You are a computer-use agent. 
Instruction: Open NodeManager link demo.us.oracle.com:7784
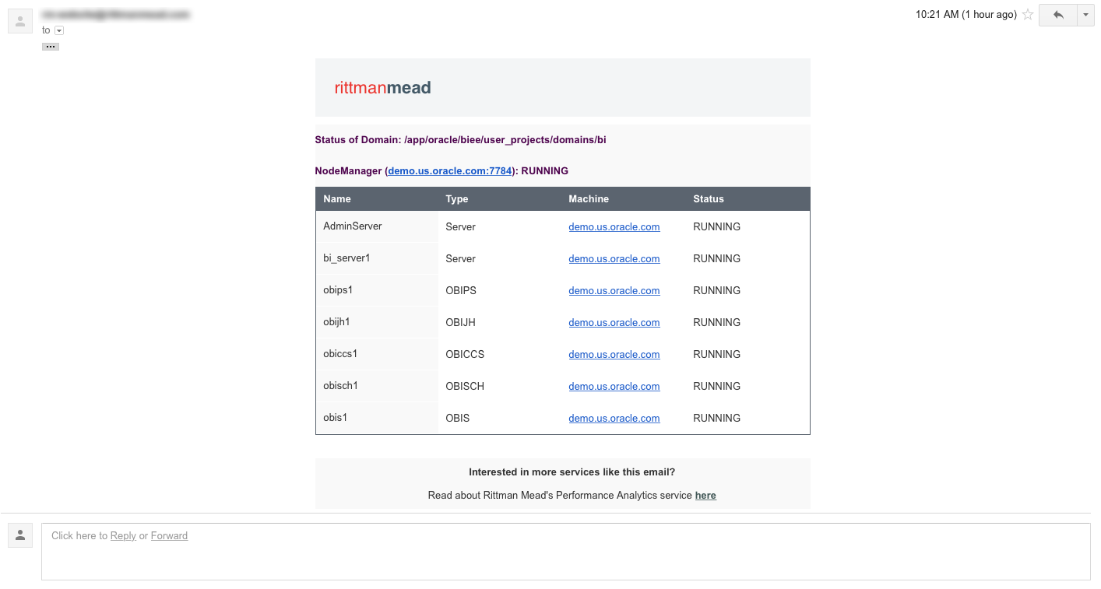(x=450, y=171)
